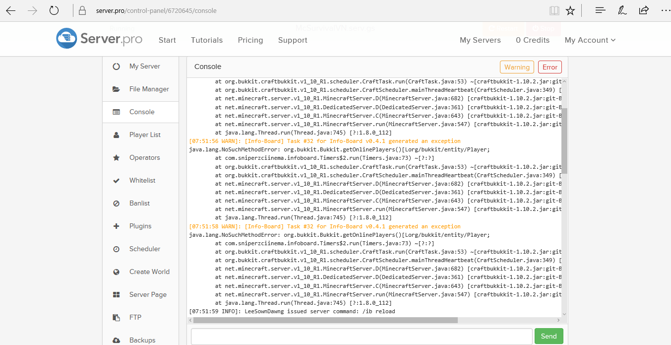671x345 pixels.
Task: Click the My Server power icon in sidebar
Action: click(x=117, y=67)
